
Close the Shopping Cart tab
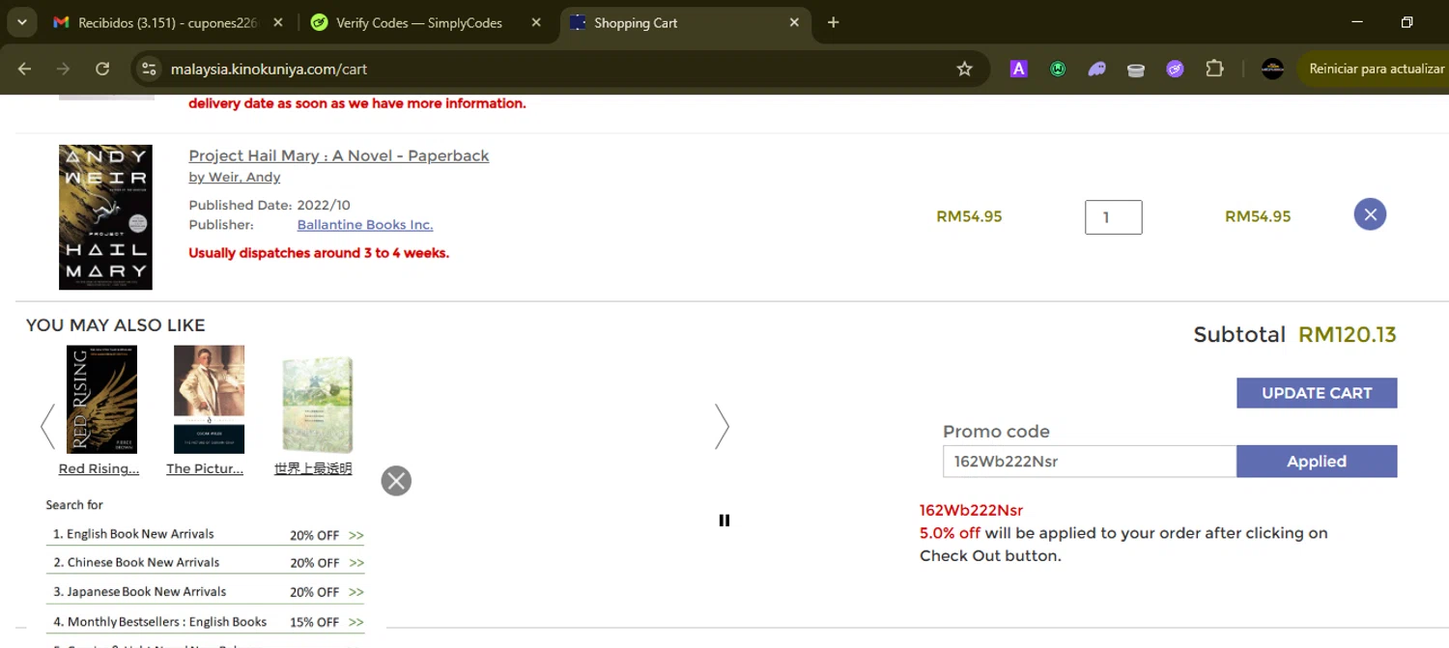tap(794, 22)
